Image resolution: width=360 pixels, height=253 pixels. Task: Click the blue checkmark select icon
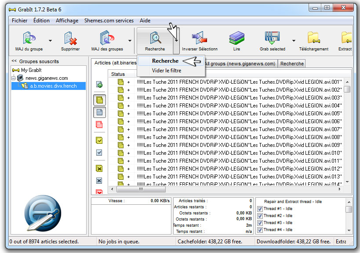(99, 153)
